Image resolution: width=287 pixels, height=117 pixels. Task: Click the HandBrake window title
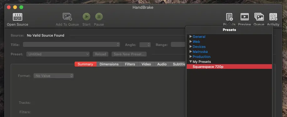pos(143,8)
